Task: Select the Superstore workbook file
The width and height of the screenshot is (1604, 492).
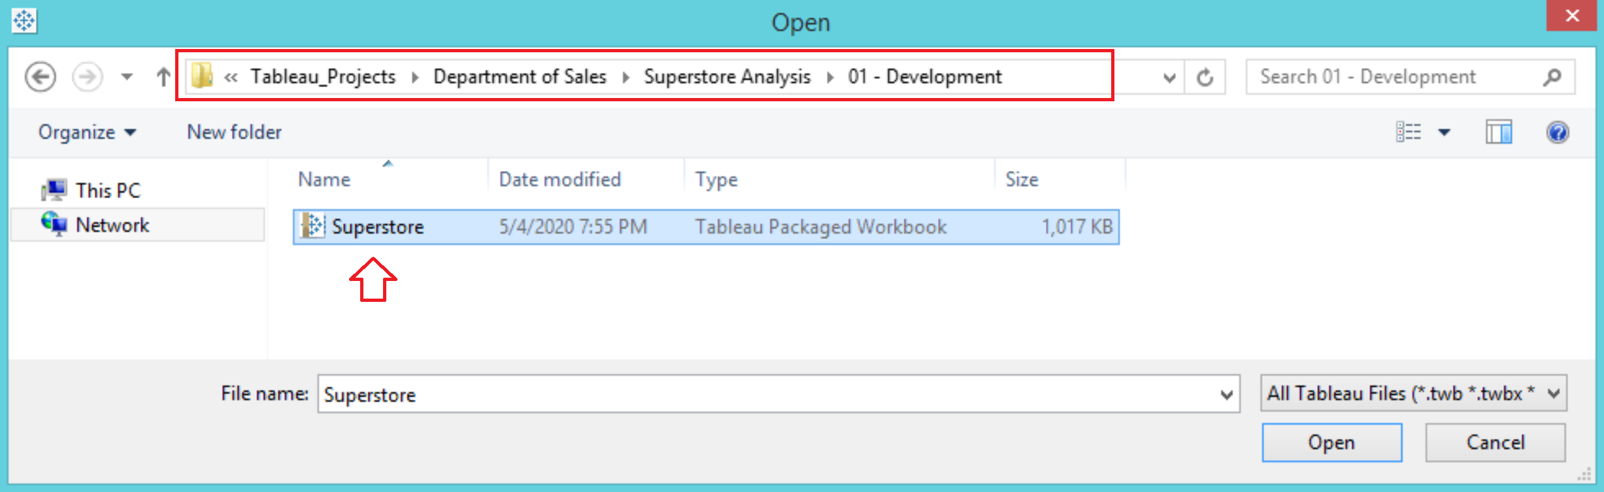Action: (706, 227)
